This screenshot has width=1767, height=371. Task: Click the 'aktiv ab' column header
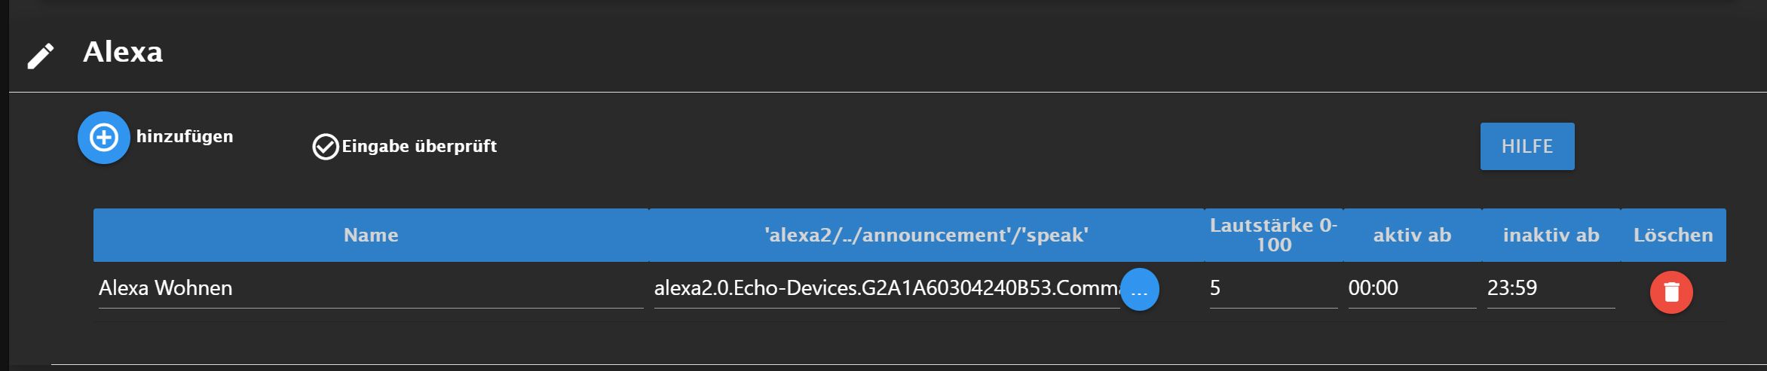1412,236
